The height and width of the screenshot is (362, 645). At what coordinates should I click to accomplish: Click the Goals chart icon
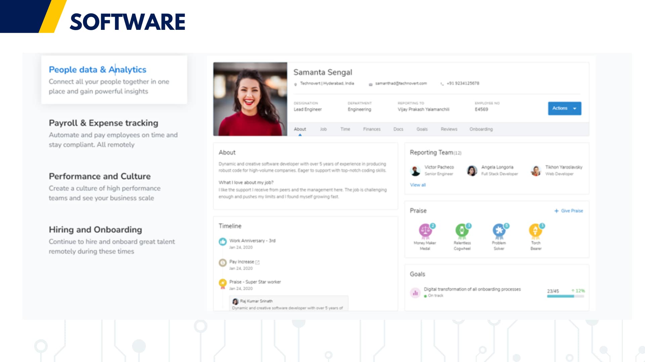coord(415,293)
